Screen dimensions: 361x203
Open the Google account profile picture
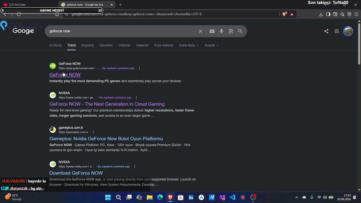coord(348,31)
